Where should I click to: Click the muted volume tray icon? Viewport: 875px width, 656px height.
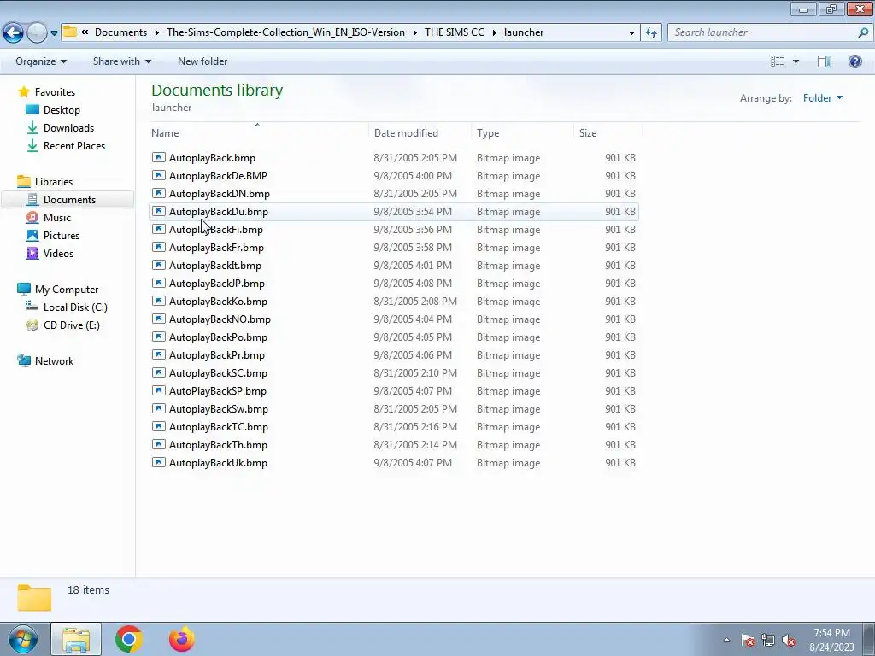click(789, 641)
